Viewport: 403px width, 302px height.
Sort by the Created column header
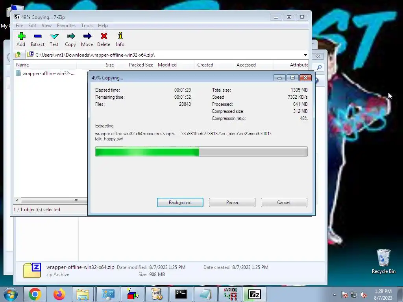(214, 65)
